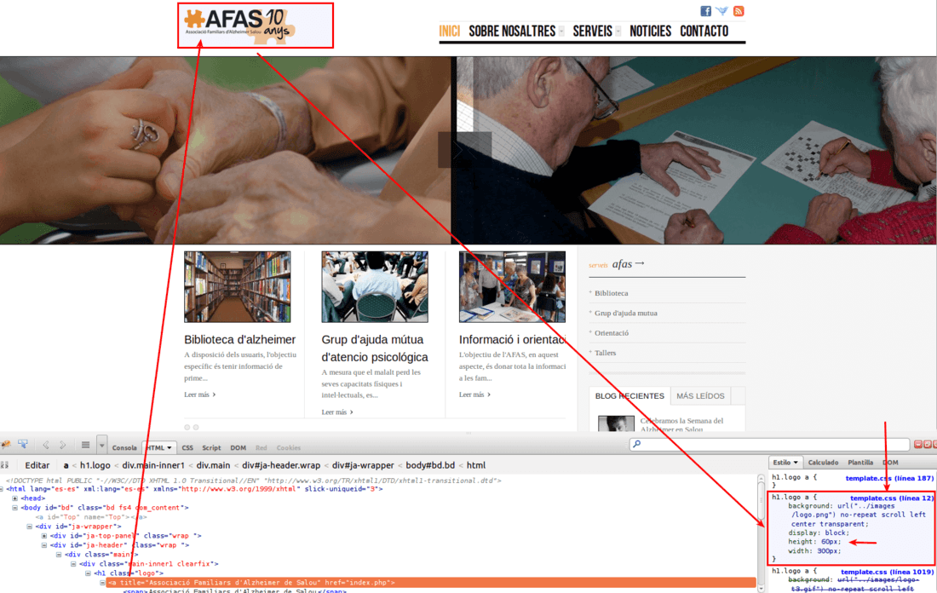Open template.css (línea 187) link
The height and width of the screenshot is (593, 937).
point(889,478)
